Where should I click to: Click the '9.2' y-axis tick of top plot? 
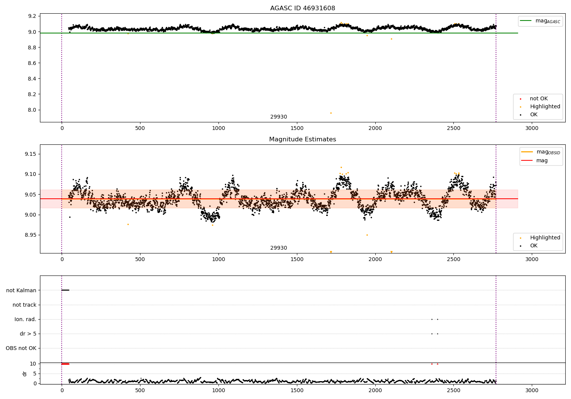pos(32,16)
